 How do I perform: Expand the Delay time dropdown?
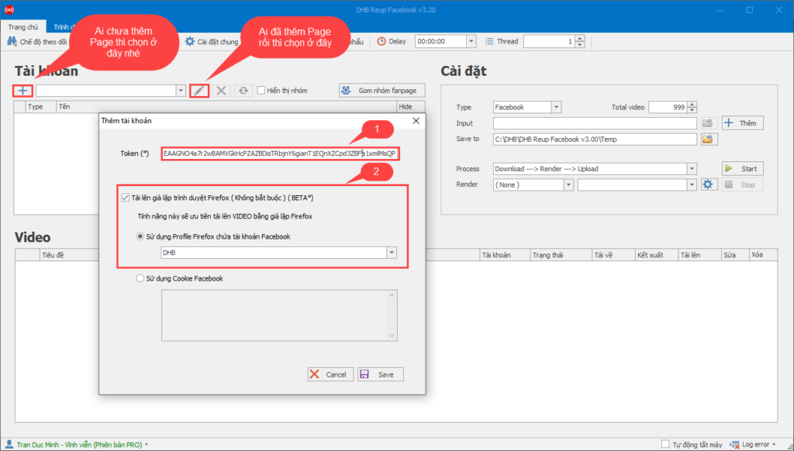471,42
